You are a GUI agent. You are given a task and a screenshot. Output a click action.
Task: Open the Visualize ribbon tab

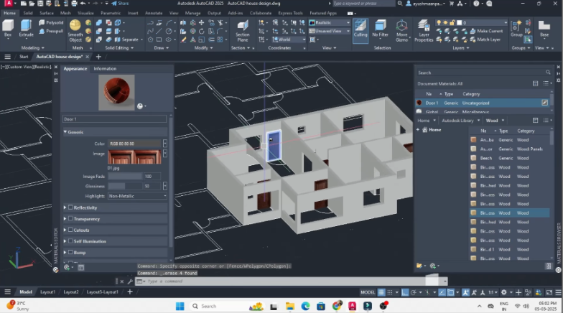(85, 13)
